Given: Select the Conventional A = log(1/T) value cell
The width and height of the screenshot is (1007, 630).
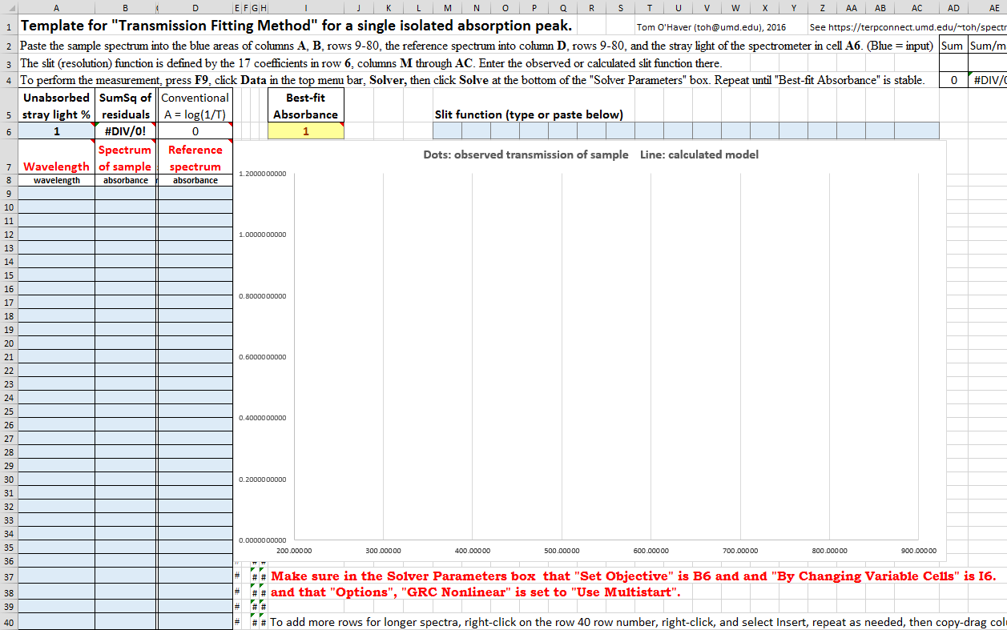Looking at the screenshot, I should [195, 132].
